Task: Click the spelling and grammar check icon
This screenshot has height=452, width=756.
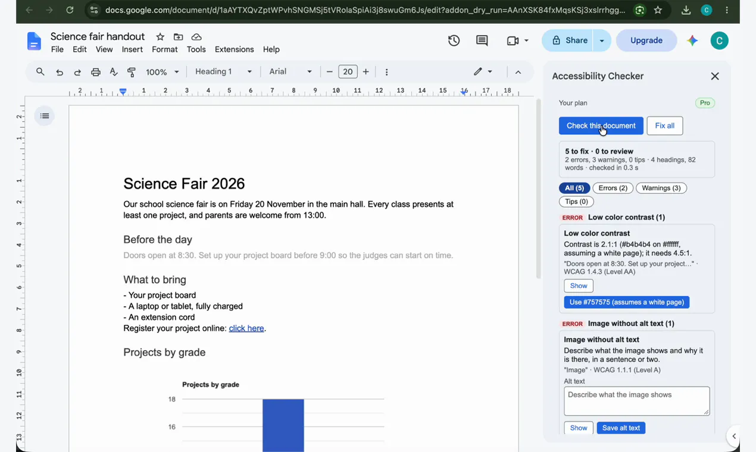Action: coord(114,72)
